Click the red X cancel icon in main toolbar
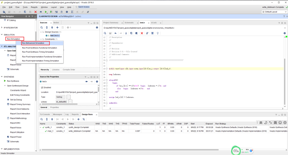Image resolution: width=288 pixels, height=155 pixels. 36,12
